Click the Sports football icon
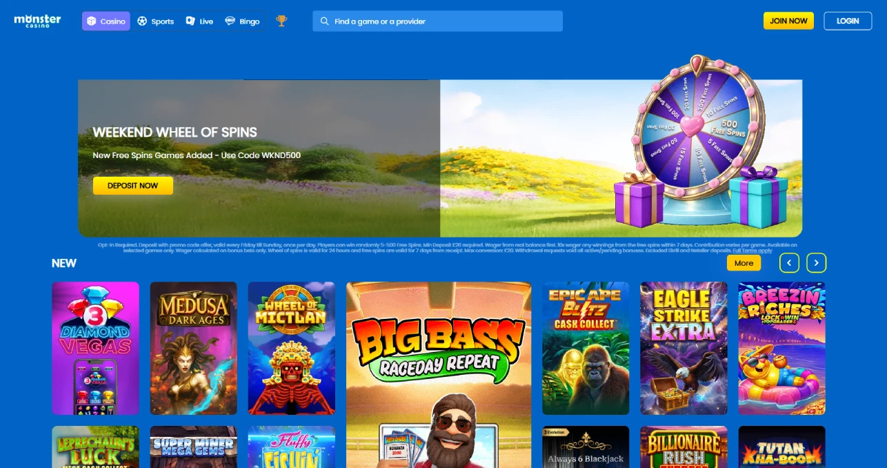 coord(142,21)
